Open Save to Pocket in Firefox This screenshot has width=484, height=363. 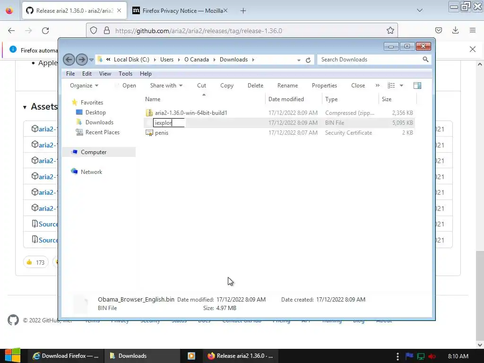pyautogui.click(x=439, y=30)
